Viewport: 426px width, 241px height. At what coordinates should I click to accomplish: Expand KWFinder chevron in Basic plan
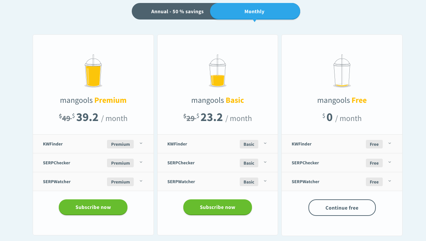pyautogui.click(x=265, y=143)
